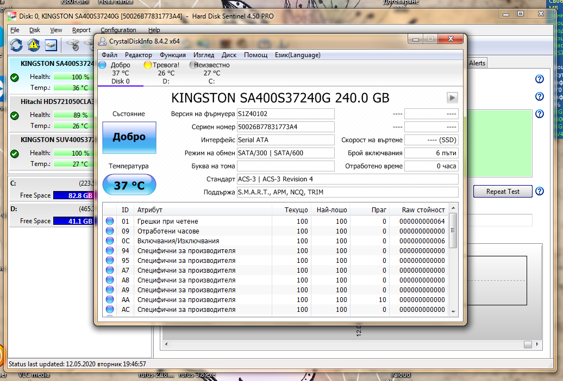The height and width of the screenshot is (381, 563).
Task: Click the CrystalDiskInfo title bar app icon
Action: (x=102, y=41)
